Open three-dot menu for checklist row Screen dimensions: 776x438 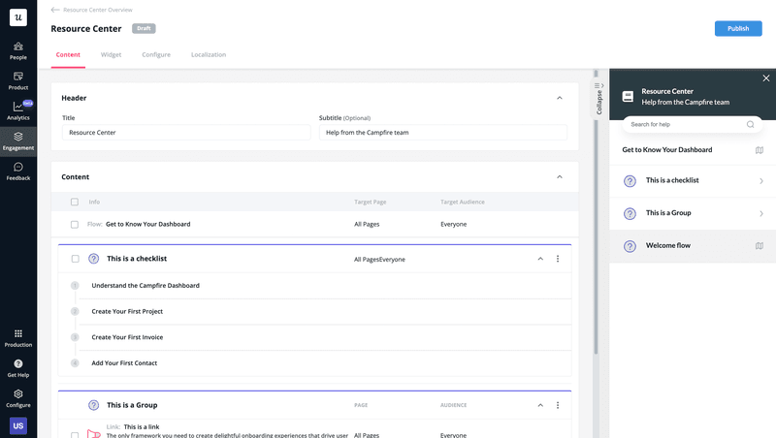click(x=558, y=259)
